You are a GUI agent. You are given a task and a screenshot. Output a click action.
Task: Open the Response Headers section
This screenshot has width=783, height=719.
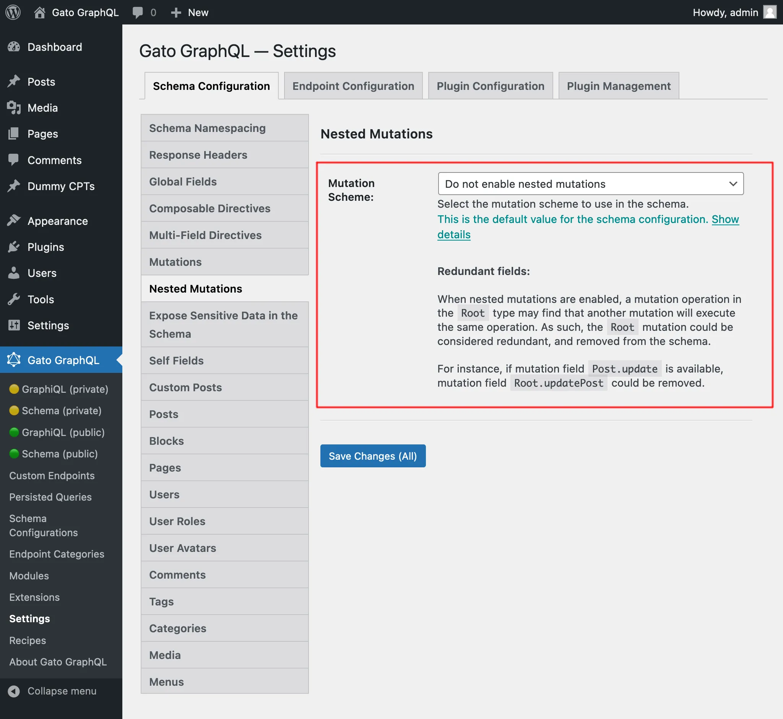[x=224, y=155]
